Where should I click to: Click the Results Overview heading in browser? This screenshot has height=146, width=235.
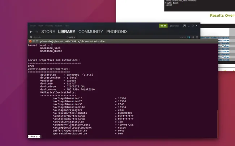[222, 16]
